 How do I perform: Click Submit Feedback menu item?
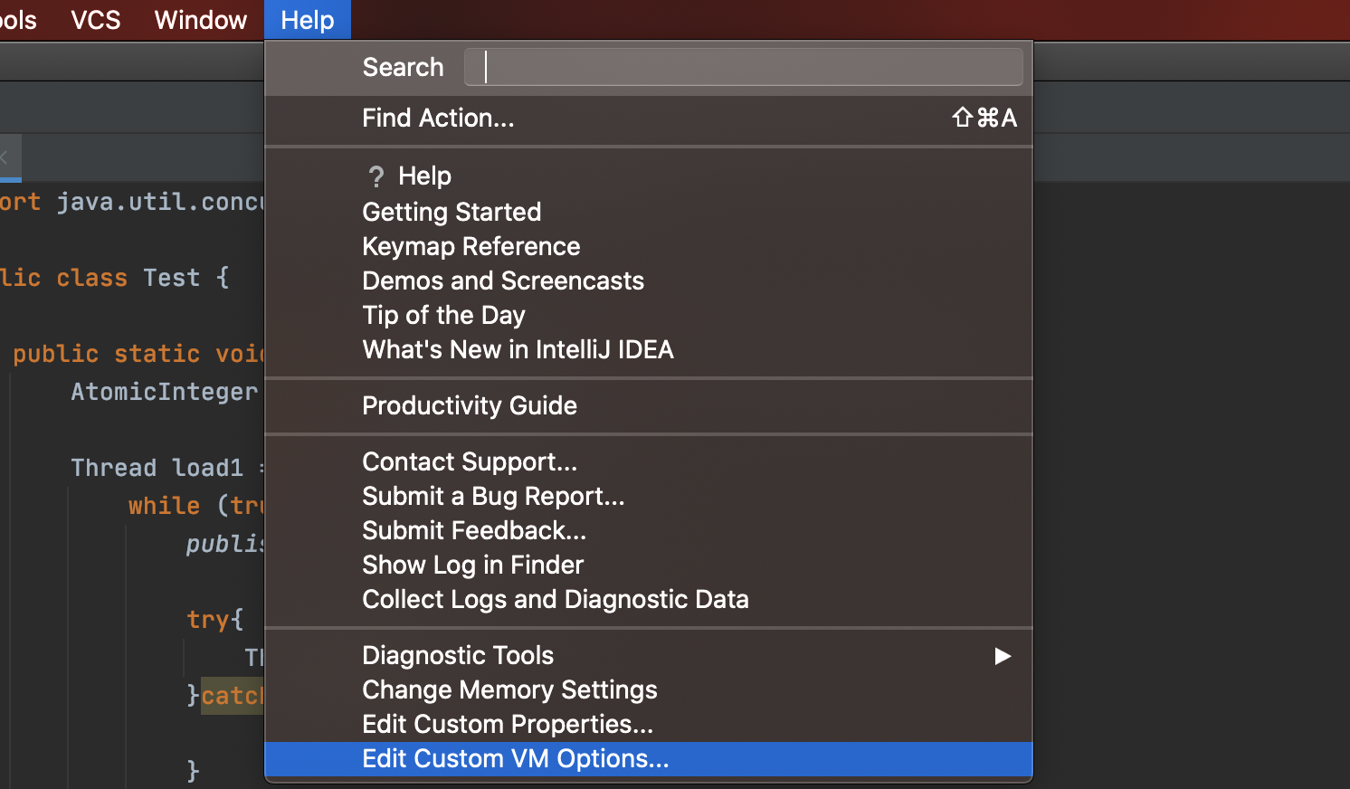[x=474, y=531]
